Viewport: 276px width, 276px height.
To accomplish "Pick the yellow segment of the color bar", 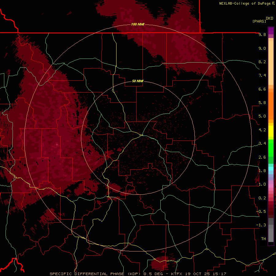I will (271, 131).
